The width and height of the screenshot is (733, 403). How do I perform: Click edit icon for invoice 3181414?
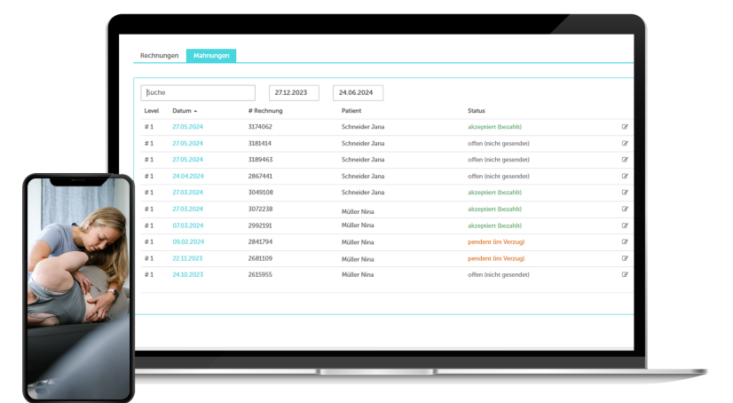coord(625,143)
